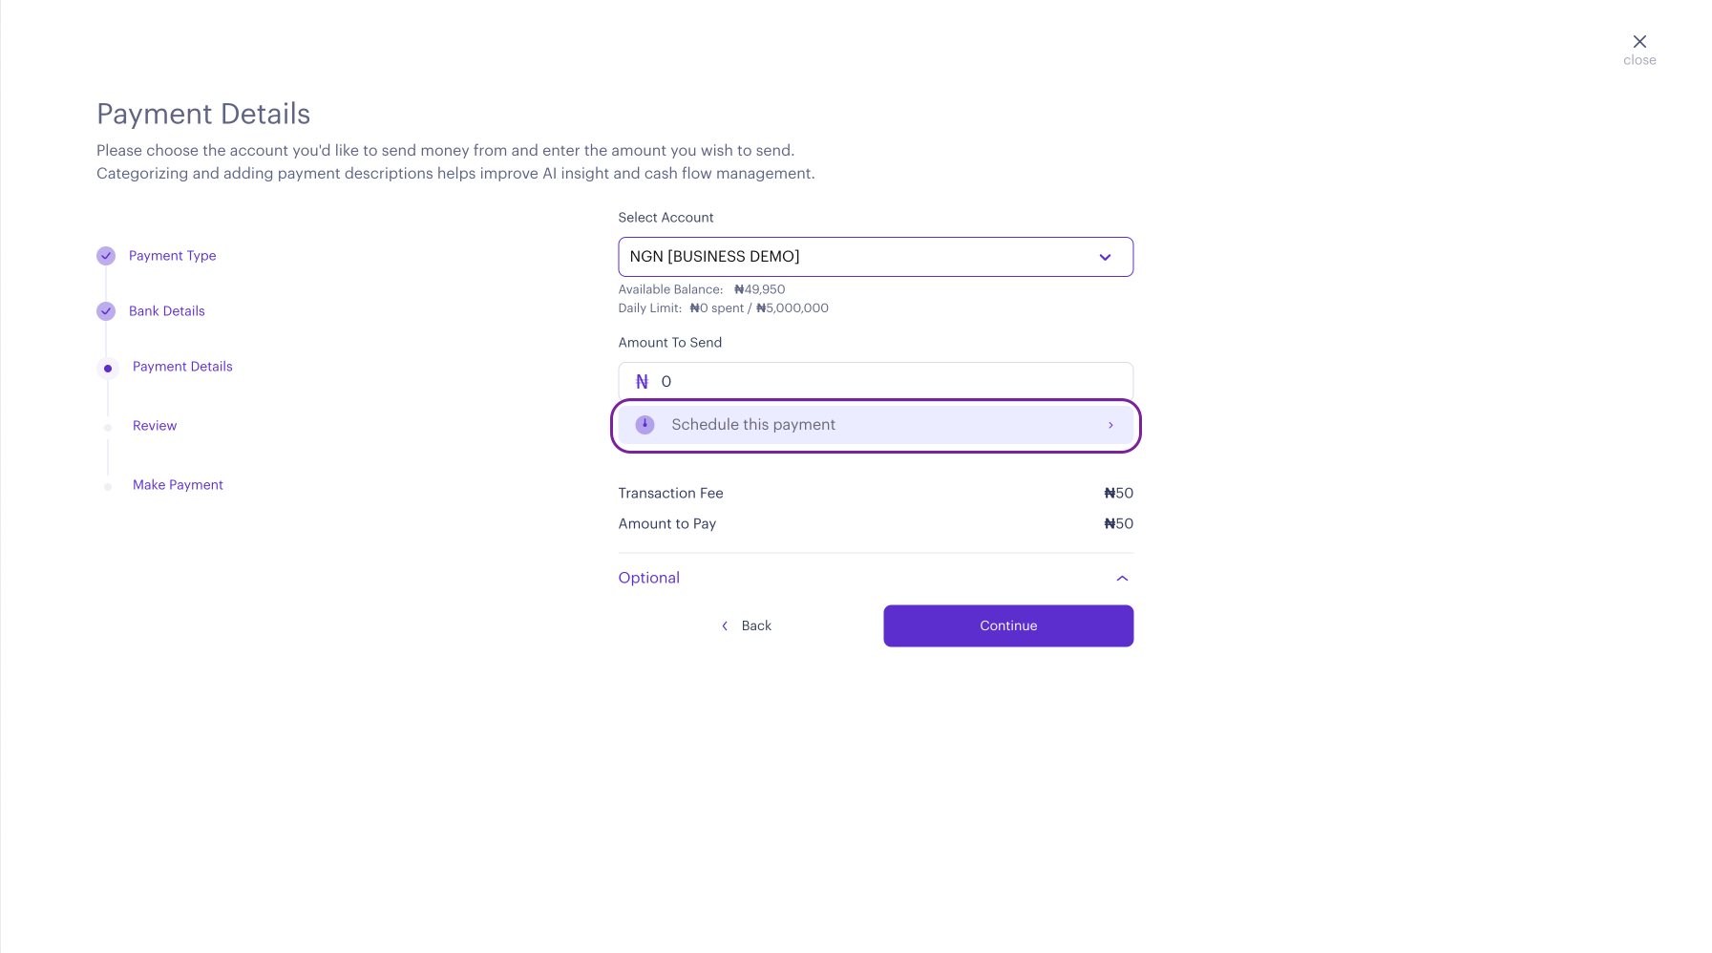Image resolution: width=1712 pixels, height=953 pixels.
Task: Collapse the Optional section chevron
Action: [1122, 579]
